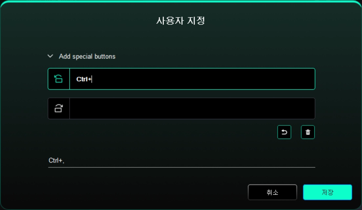Viewport: 362px width, 210px height.
Task: Collapse the Add special buttons chevron
Action: 50,56
